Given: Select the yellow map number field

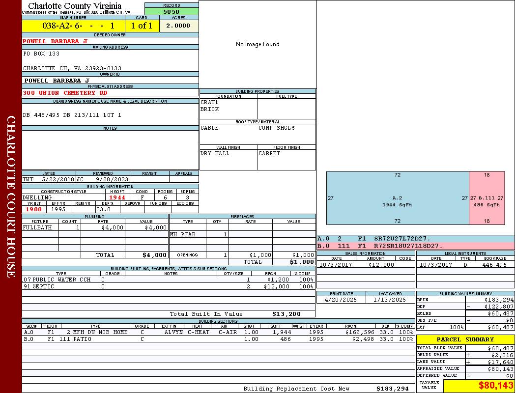Looking at the screenshot, I should 73,26.
